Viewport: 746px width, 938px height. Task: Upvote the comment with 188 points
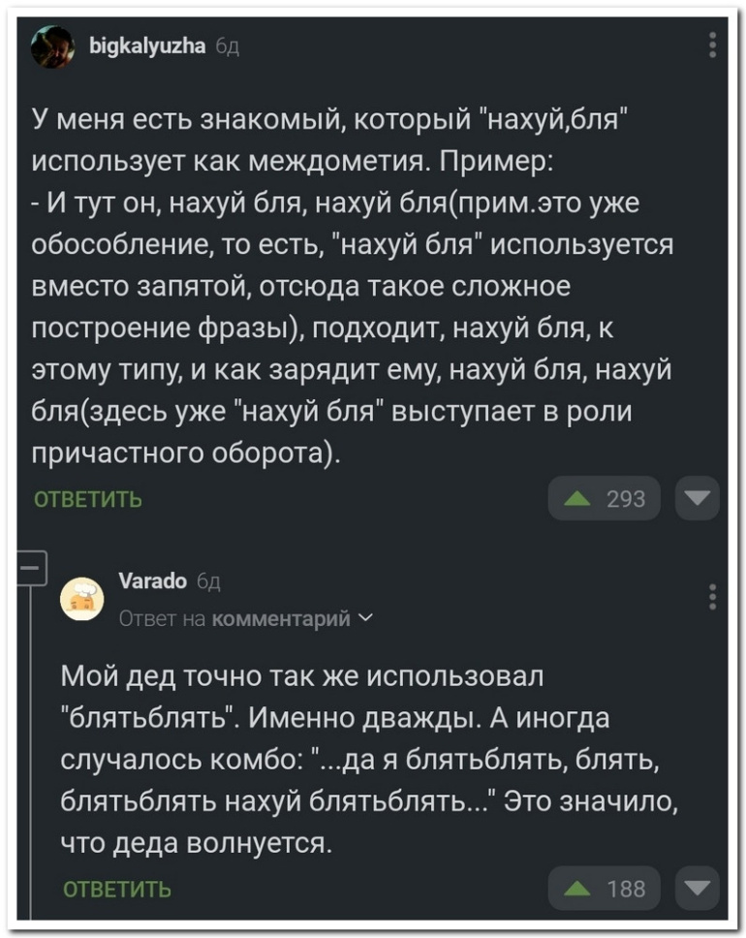pyautogui.click(x=604, y=887)
